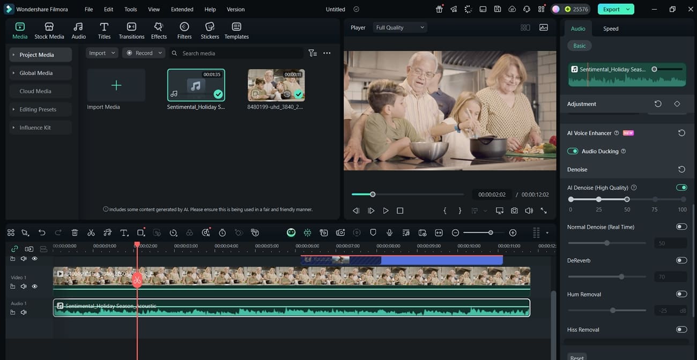Click the marker shield icon in timeline toolbar

[373, 232]
